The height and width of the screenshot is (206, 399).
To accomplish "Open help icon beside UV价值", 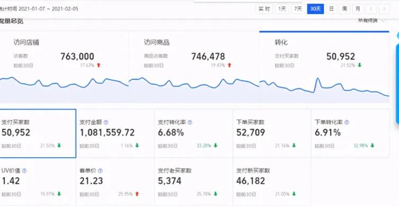I will tap(24, 171).
